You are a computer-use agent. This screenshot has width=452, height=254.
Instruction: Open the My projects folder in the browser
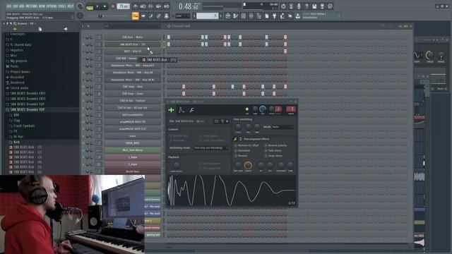(x=19, y=61)
